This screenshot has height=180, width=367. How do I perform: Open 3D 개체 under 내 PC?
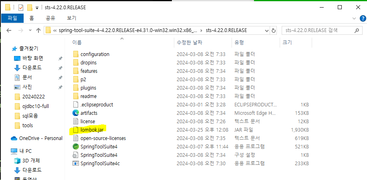click(27, 160)
